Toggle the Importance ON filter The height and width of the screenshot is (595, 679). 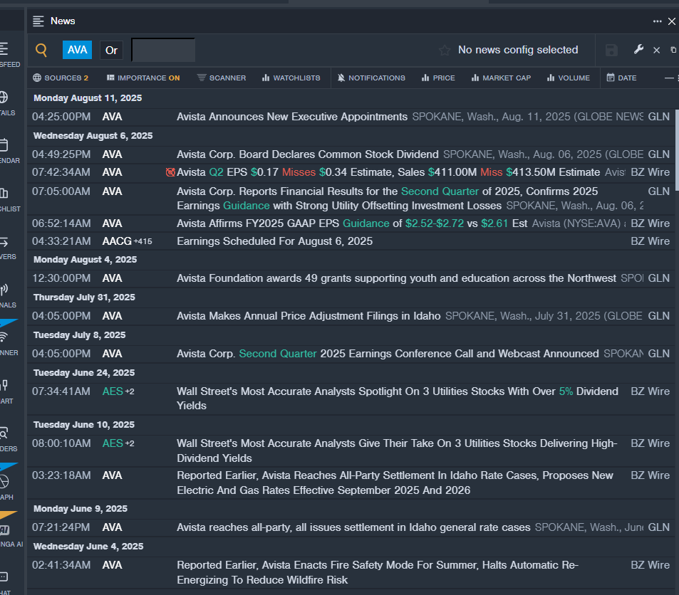(143, 78)
